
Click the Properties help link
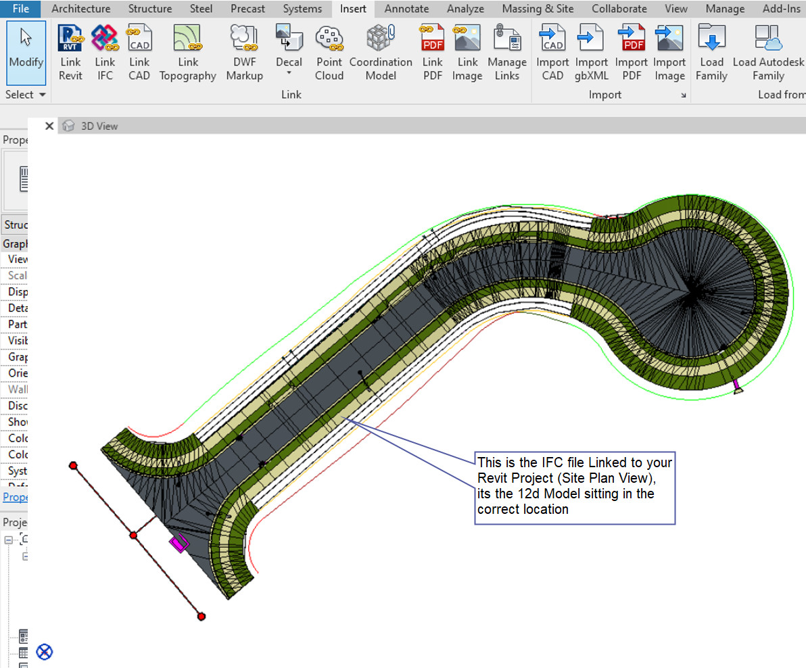tap(15, 497)
